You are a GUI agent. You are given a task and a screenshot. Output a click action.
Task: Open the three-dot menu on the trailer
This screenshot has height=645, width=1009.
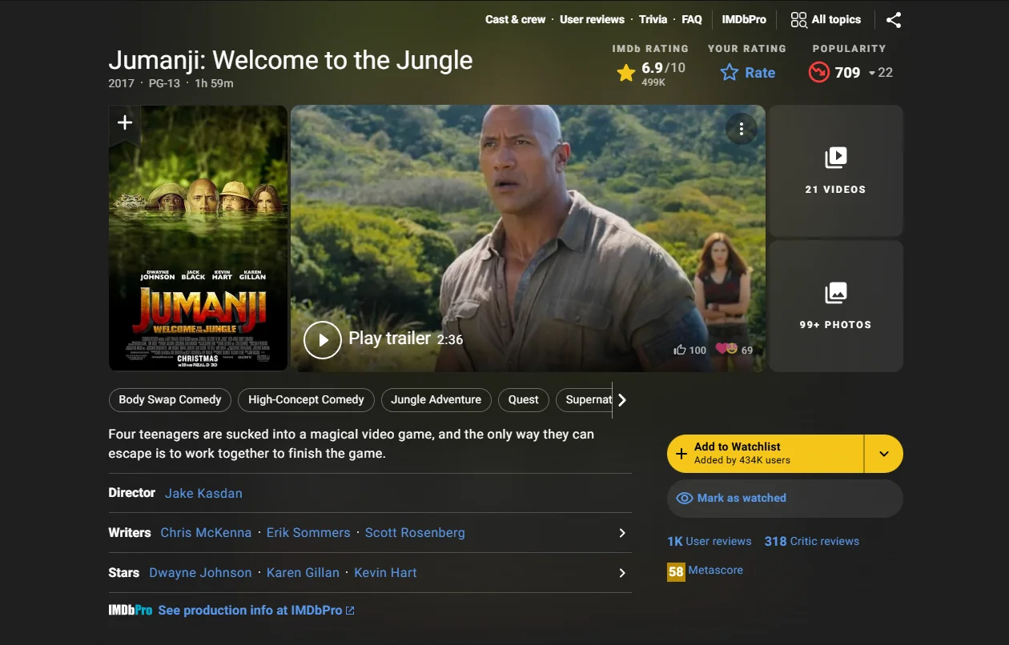[x=742, y=129]
